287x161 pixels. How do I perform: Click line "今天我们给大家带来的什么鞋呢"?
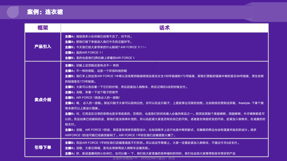[105, 47]
